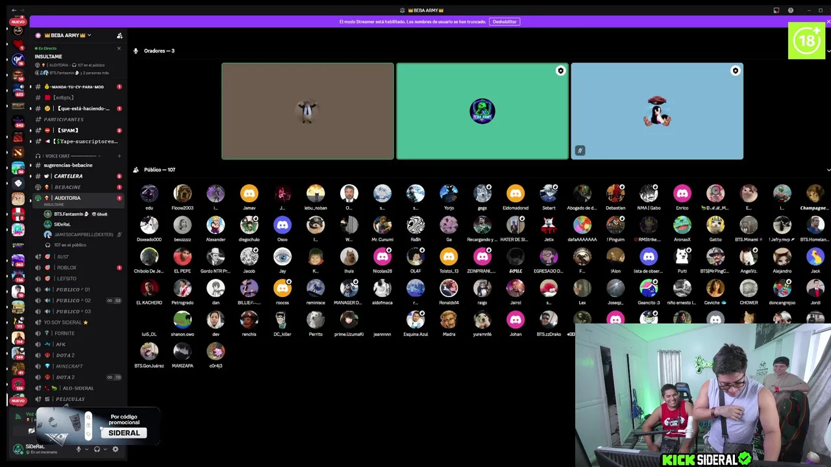The image size is (831, 467).
Task: Click audience member Eldomadorxd avatar
Action: click(x=515, y=193)
